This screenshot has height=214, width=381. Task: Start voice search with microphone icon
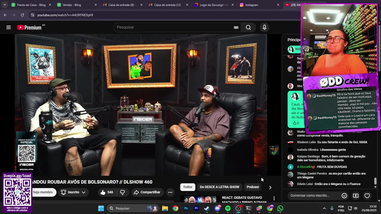264,27
